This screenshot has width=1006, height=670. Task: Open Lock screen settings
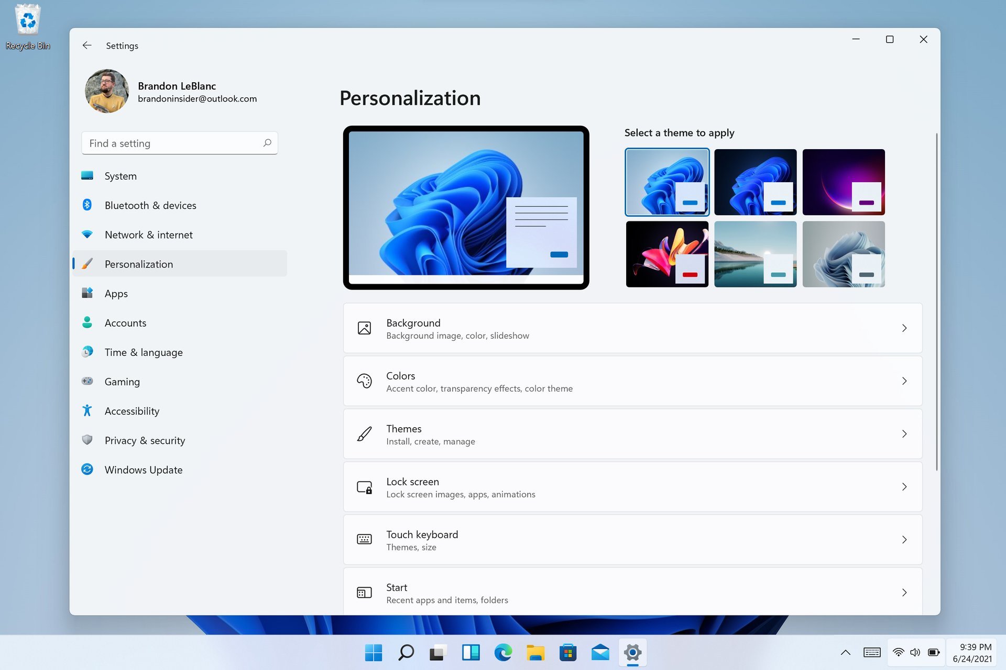(x=632, y=487)
